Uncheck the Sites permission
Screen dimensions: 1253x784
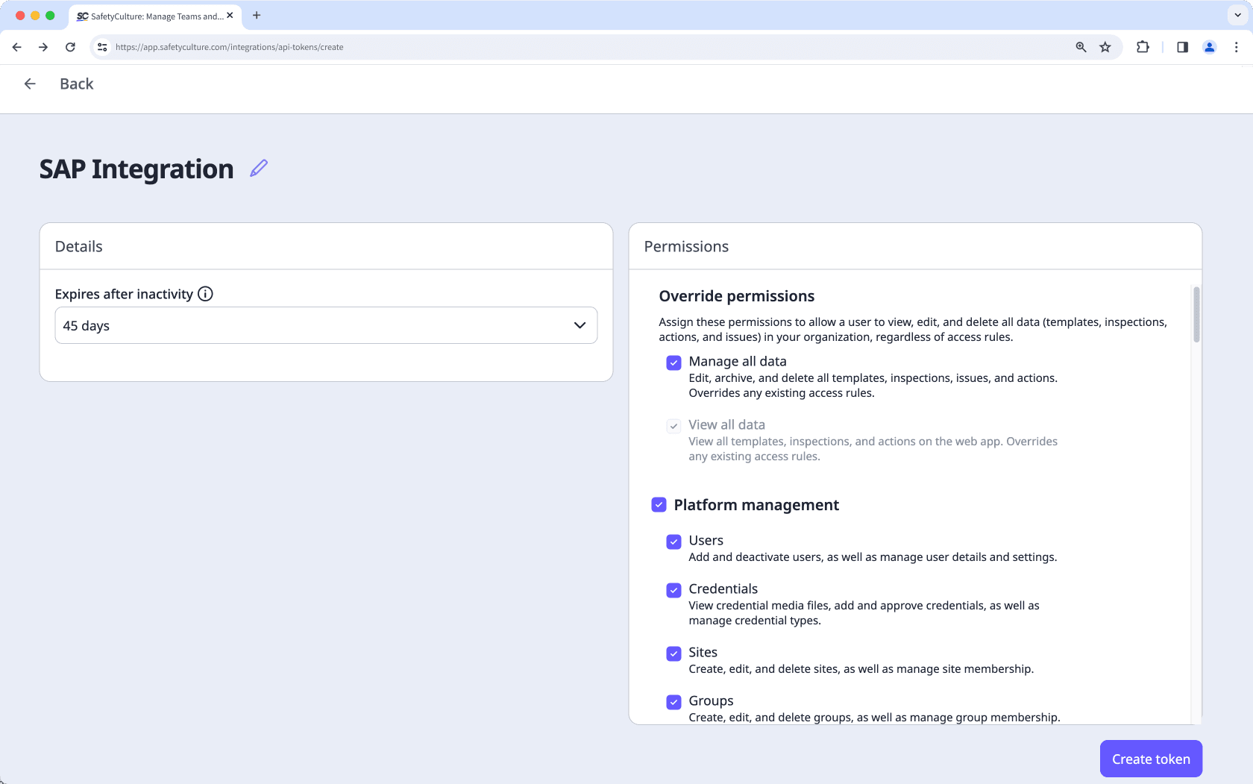pos(673,653)
